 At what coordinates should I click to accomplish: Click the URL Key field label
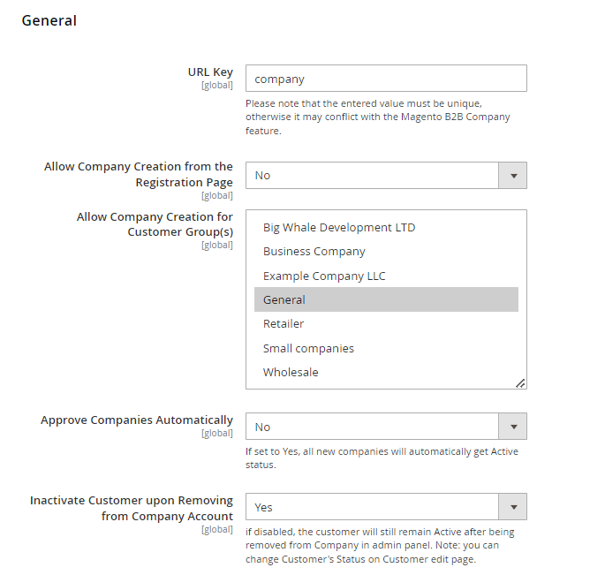click(x=210, y=72)
